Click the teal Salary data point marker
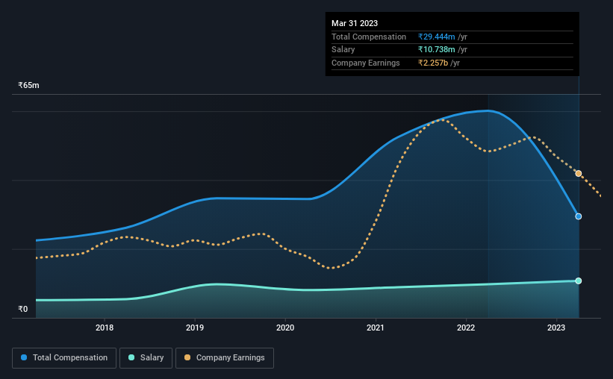The height and width of the screenshot is (379, 613). [578, 281]
